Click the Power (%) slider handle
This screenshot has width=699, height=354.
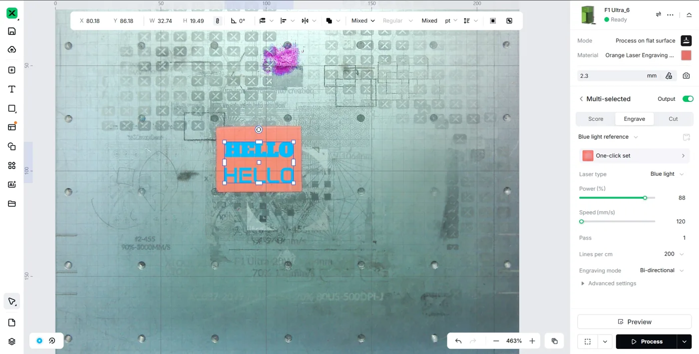(x=645, y=198)
